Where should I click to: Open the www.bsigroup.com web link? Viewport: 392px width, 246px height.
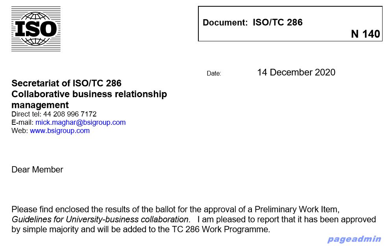[60, 131]
